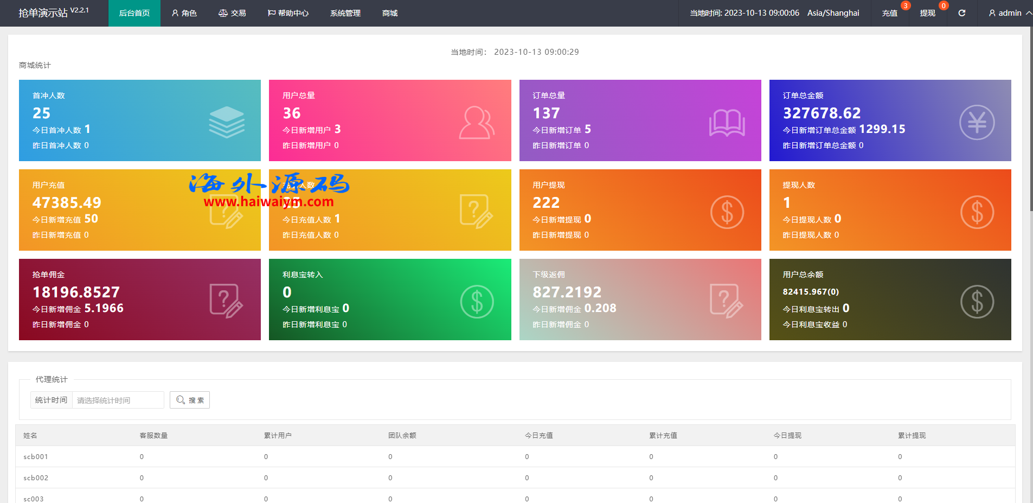The image size is (1033, 503).
Task: Click the user silhouette icon in 用户总量 card
Action: 477,123
